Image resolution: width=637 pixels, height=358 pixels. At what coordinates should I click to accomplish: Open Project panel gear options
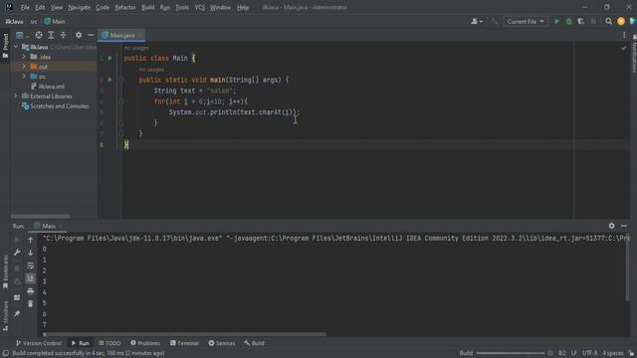point(79,36)
